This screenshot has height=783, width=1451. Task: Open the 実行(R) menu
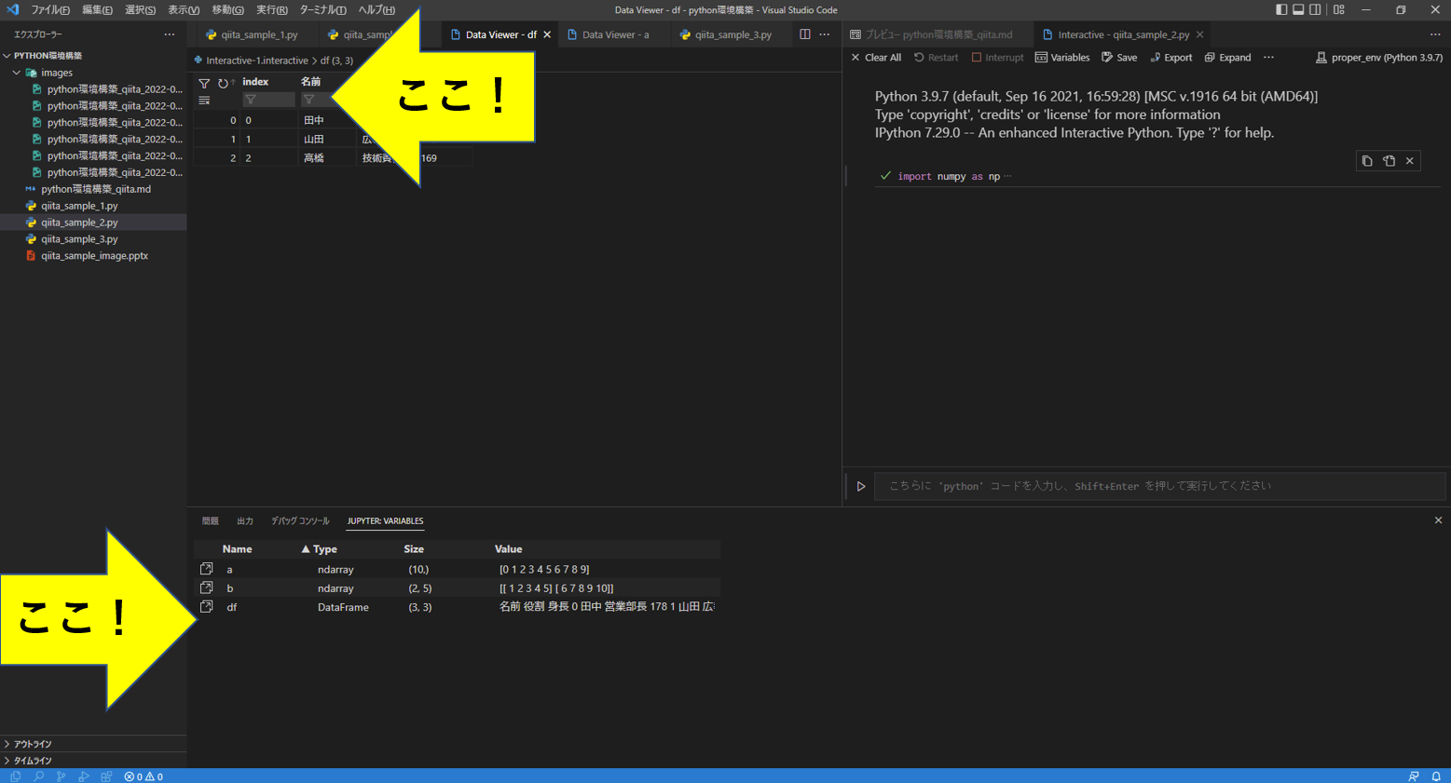click(270, 9)
